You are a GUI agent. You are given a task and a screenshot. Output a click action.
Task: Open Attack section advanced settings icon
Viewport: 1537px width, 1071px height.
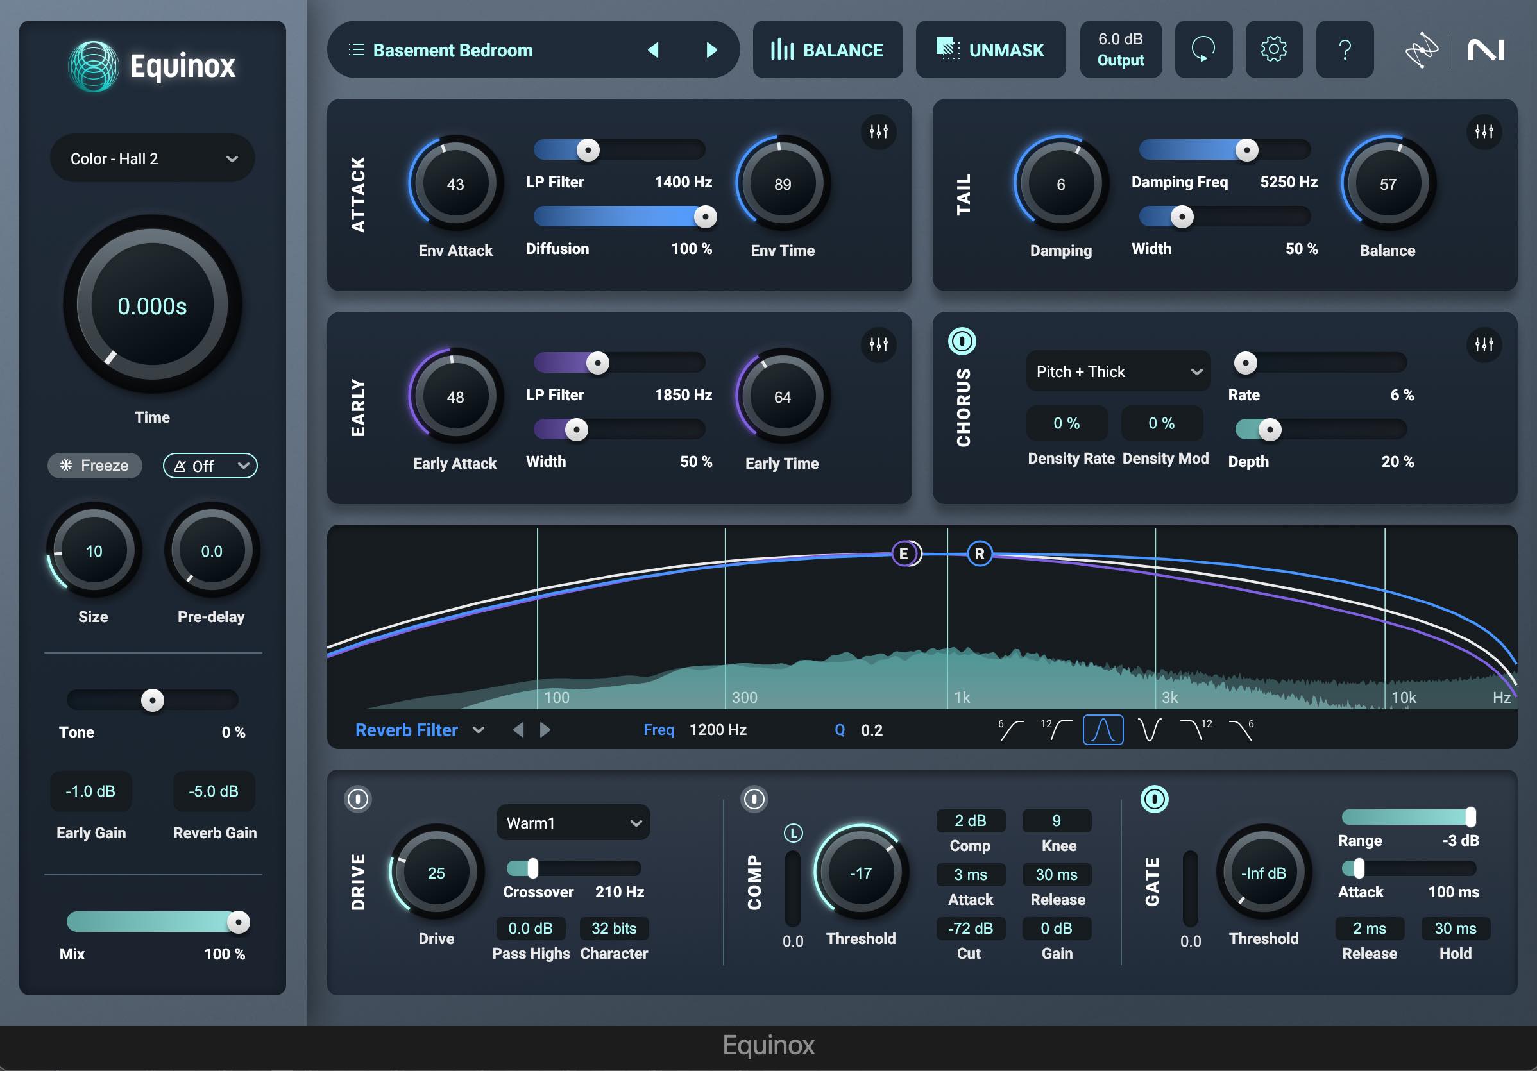(878, 131)
